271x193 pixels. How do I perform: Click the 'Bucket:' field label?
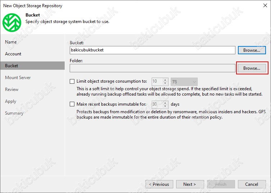click(x=77, y=43)
